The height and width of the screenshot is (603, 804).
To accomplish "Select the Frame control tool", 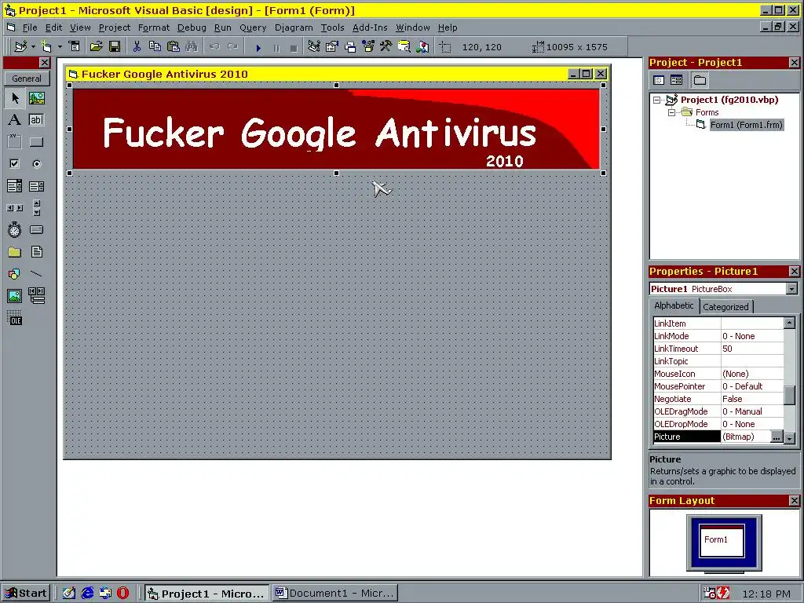I will 15,142.
